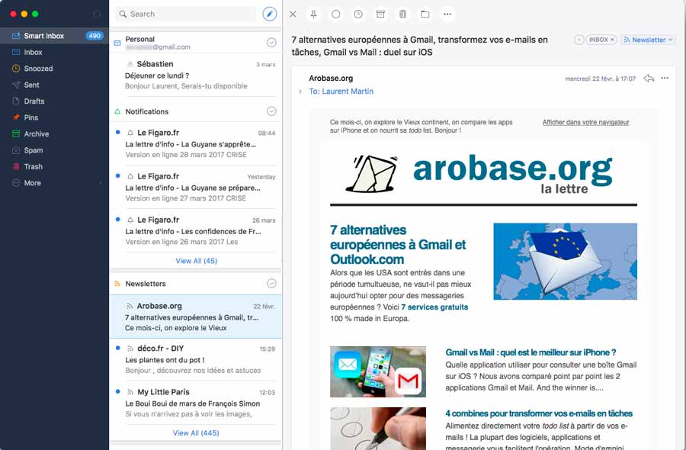This screenshot has width=686, height=450.
Task: Open the My Little Paris email
Action: [196, 403]
